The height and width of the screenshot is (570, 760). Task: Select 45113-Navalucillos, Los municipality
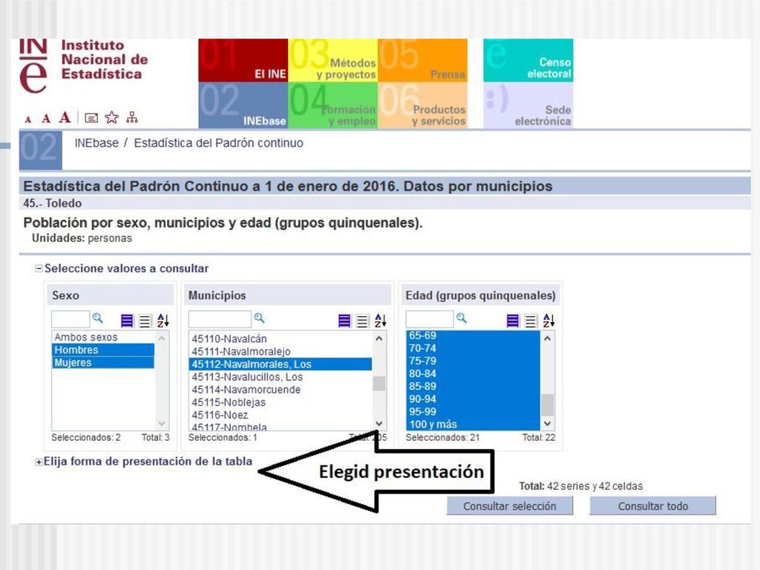280,376
